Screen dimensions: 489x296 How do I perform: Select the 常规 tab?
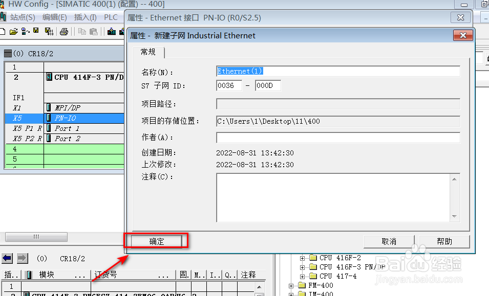point(148,52)
